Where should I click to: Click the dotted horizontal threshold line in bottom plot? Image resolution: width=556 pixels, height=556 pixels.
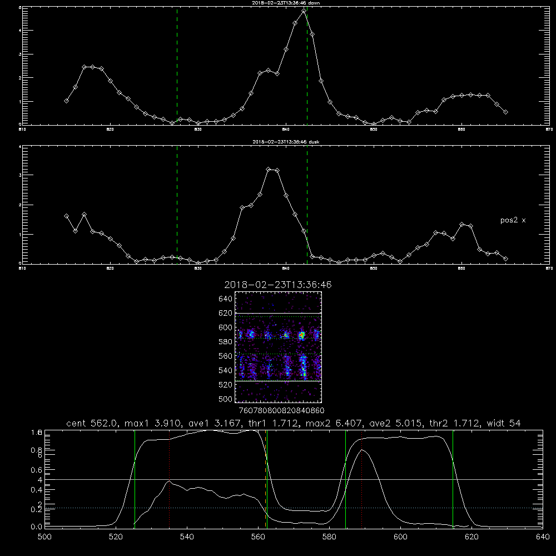(x=294, y=508)
